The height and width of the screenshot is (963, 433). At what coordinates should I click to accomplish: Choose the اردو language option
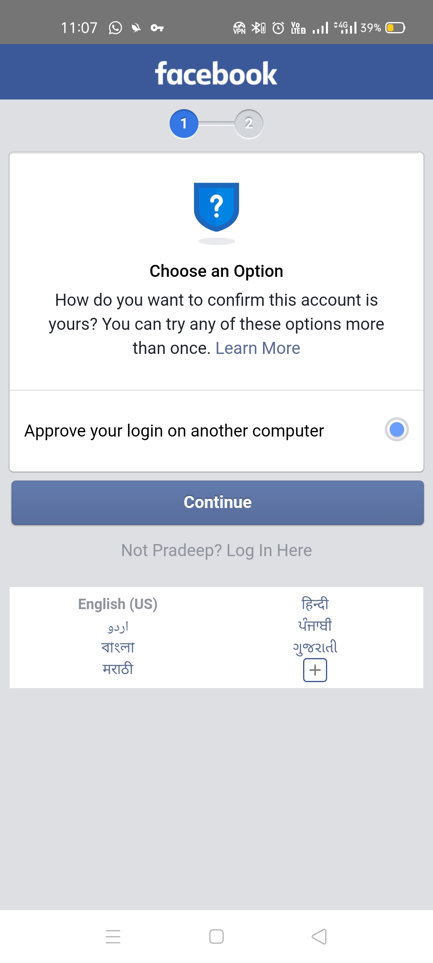[x=118, y=626]
